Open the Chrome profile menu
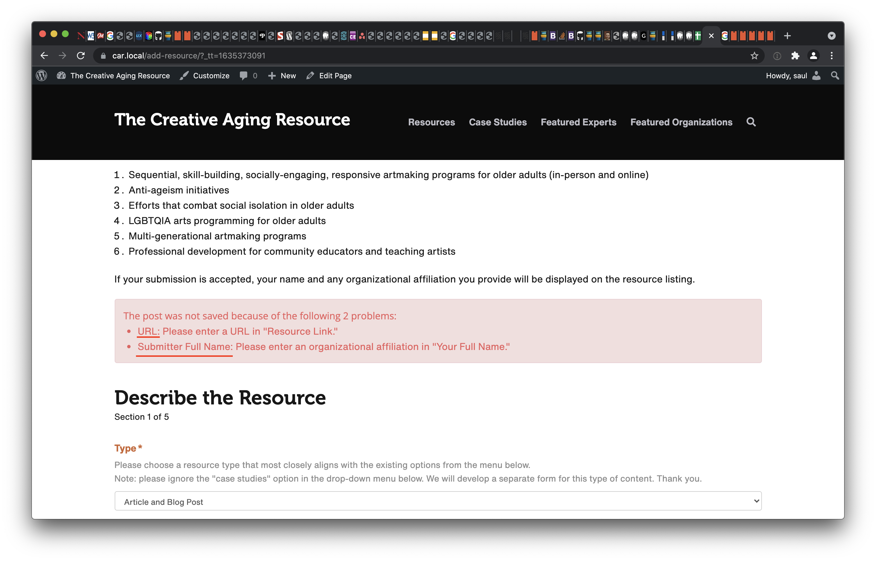 tap(813, 56)
